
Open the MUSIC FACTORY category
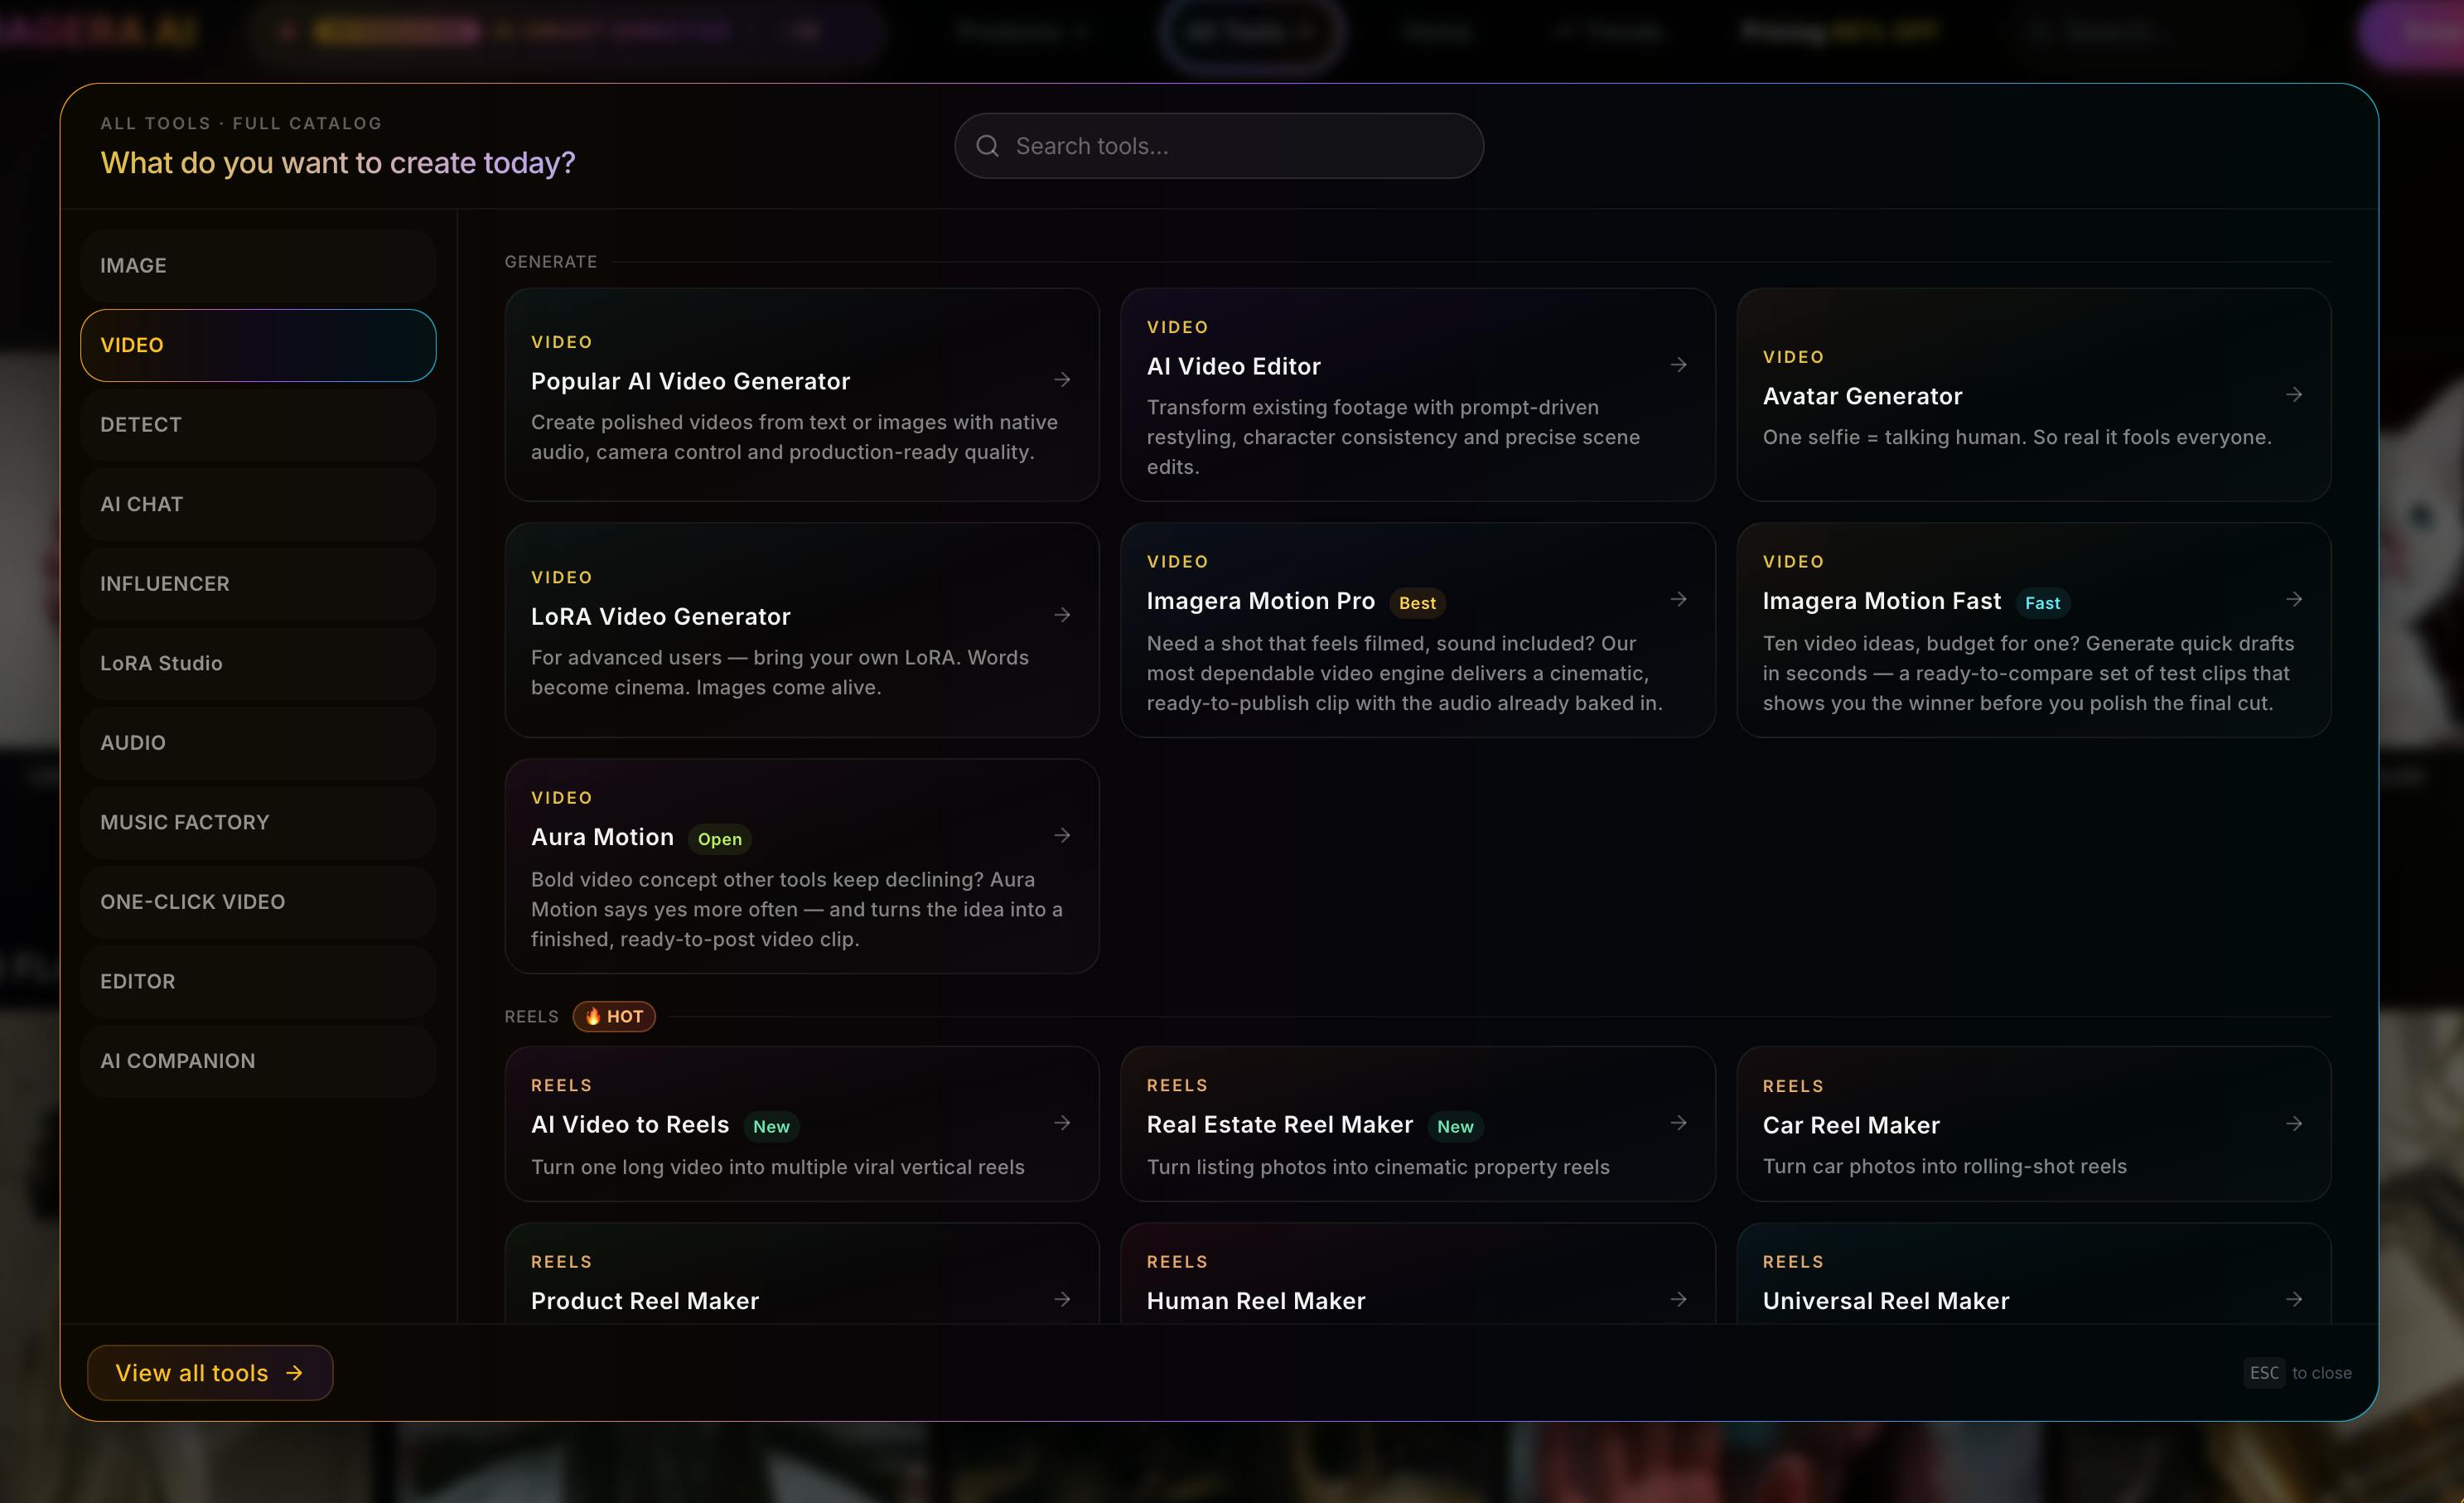(x=258, y=822)
